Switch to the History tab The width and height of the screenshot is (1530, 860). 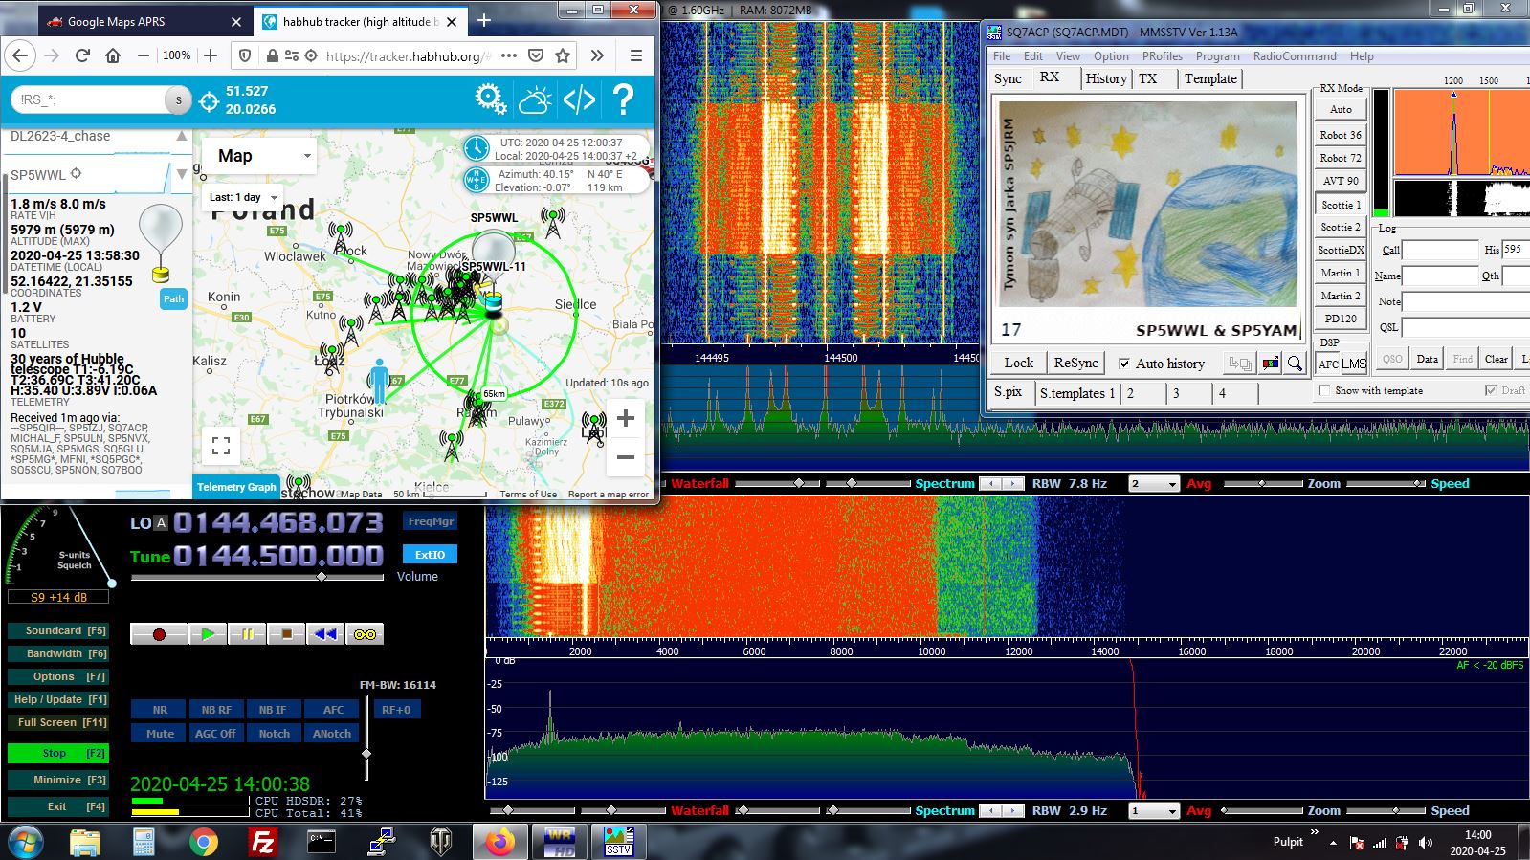1106,78
